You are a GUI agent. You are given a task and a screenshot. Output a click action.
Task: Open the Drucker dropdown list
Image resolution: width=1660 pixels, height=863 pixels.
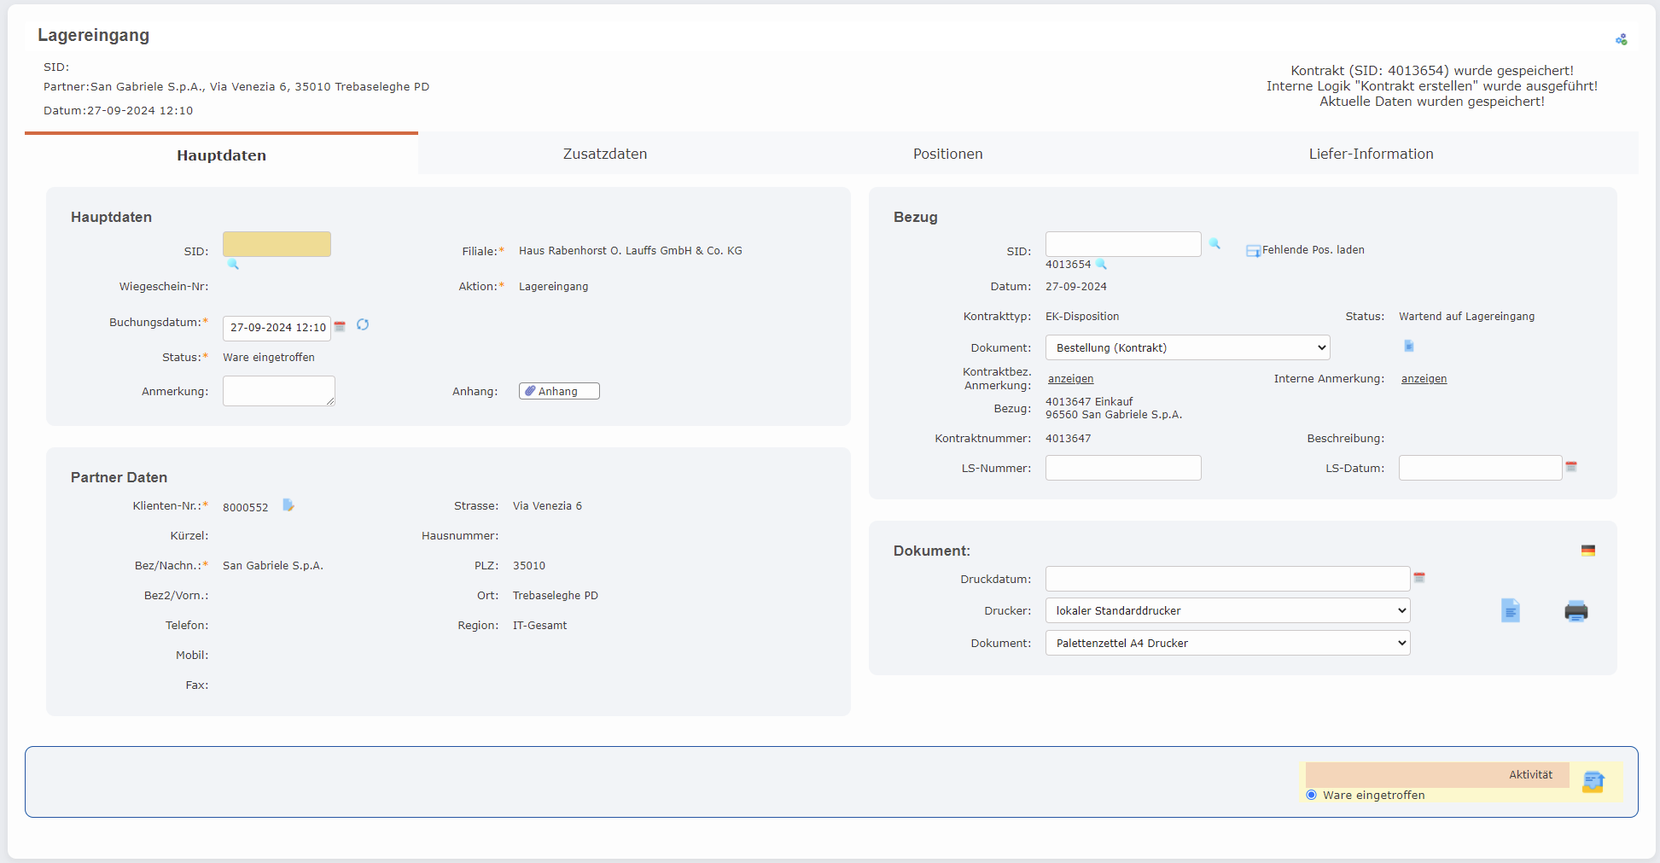point(1227,610)
